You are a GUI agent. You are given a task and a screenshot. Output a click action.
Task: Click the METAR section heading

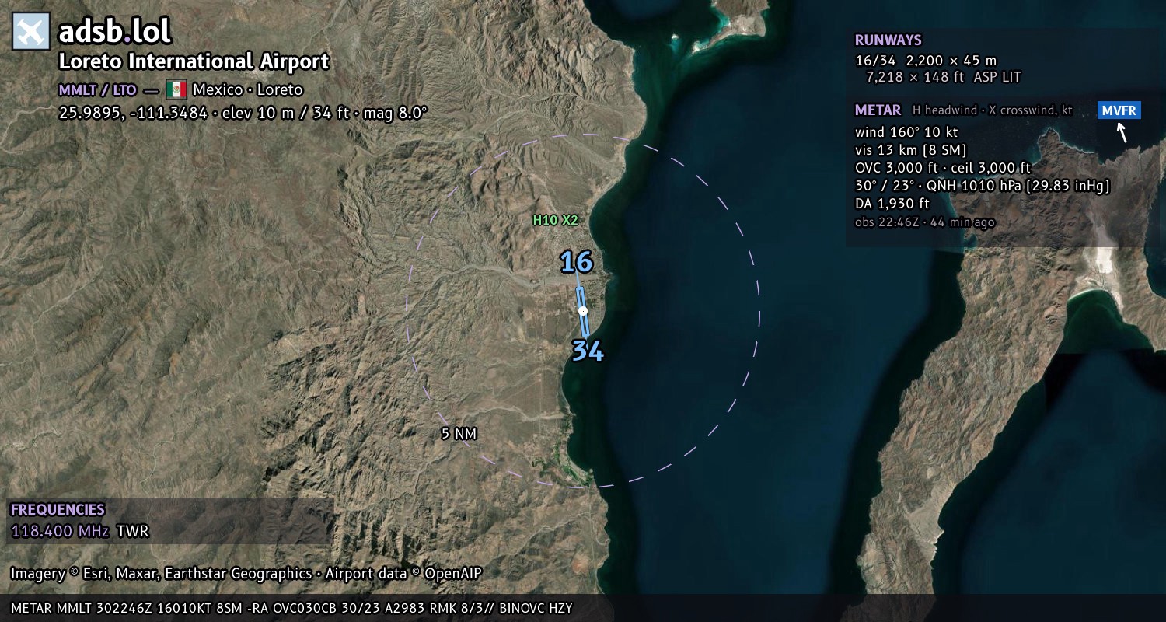[878, 110]
